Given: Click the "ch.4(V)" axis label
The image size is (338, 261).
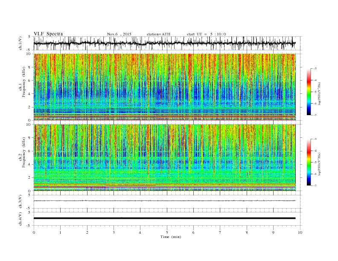Looking at the screenshot, I should (20, 219).
